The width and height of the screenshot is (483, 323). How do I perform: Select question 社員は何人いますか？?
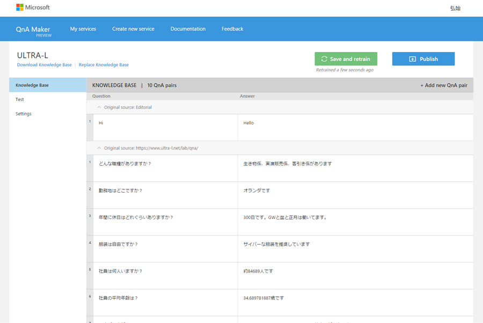coord(165,276)
